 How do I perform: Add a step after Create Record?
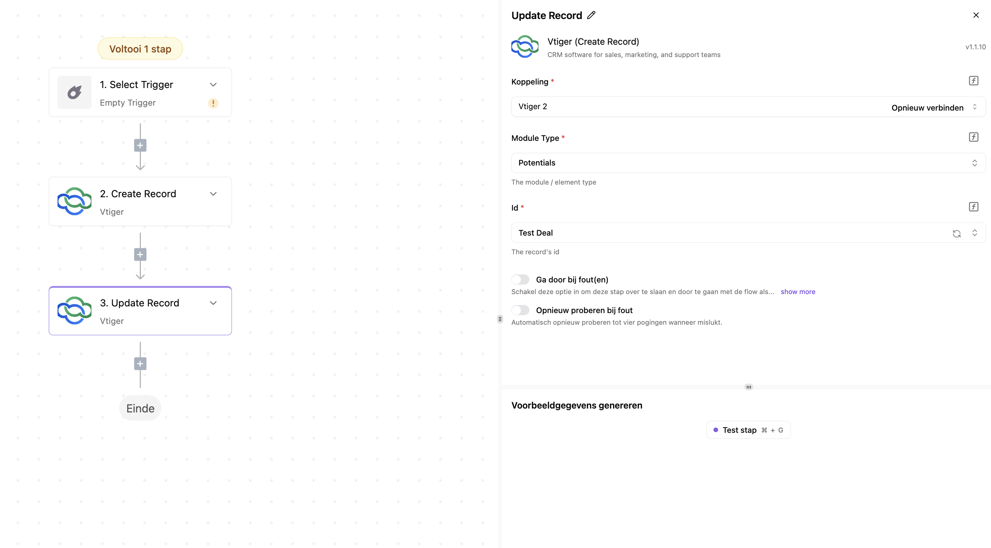[140, 255]
